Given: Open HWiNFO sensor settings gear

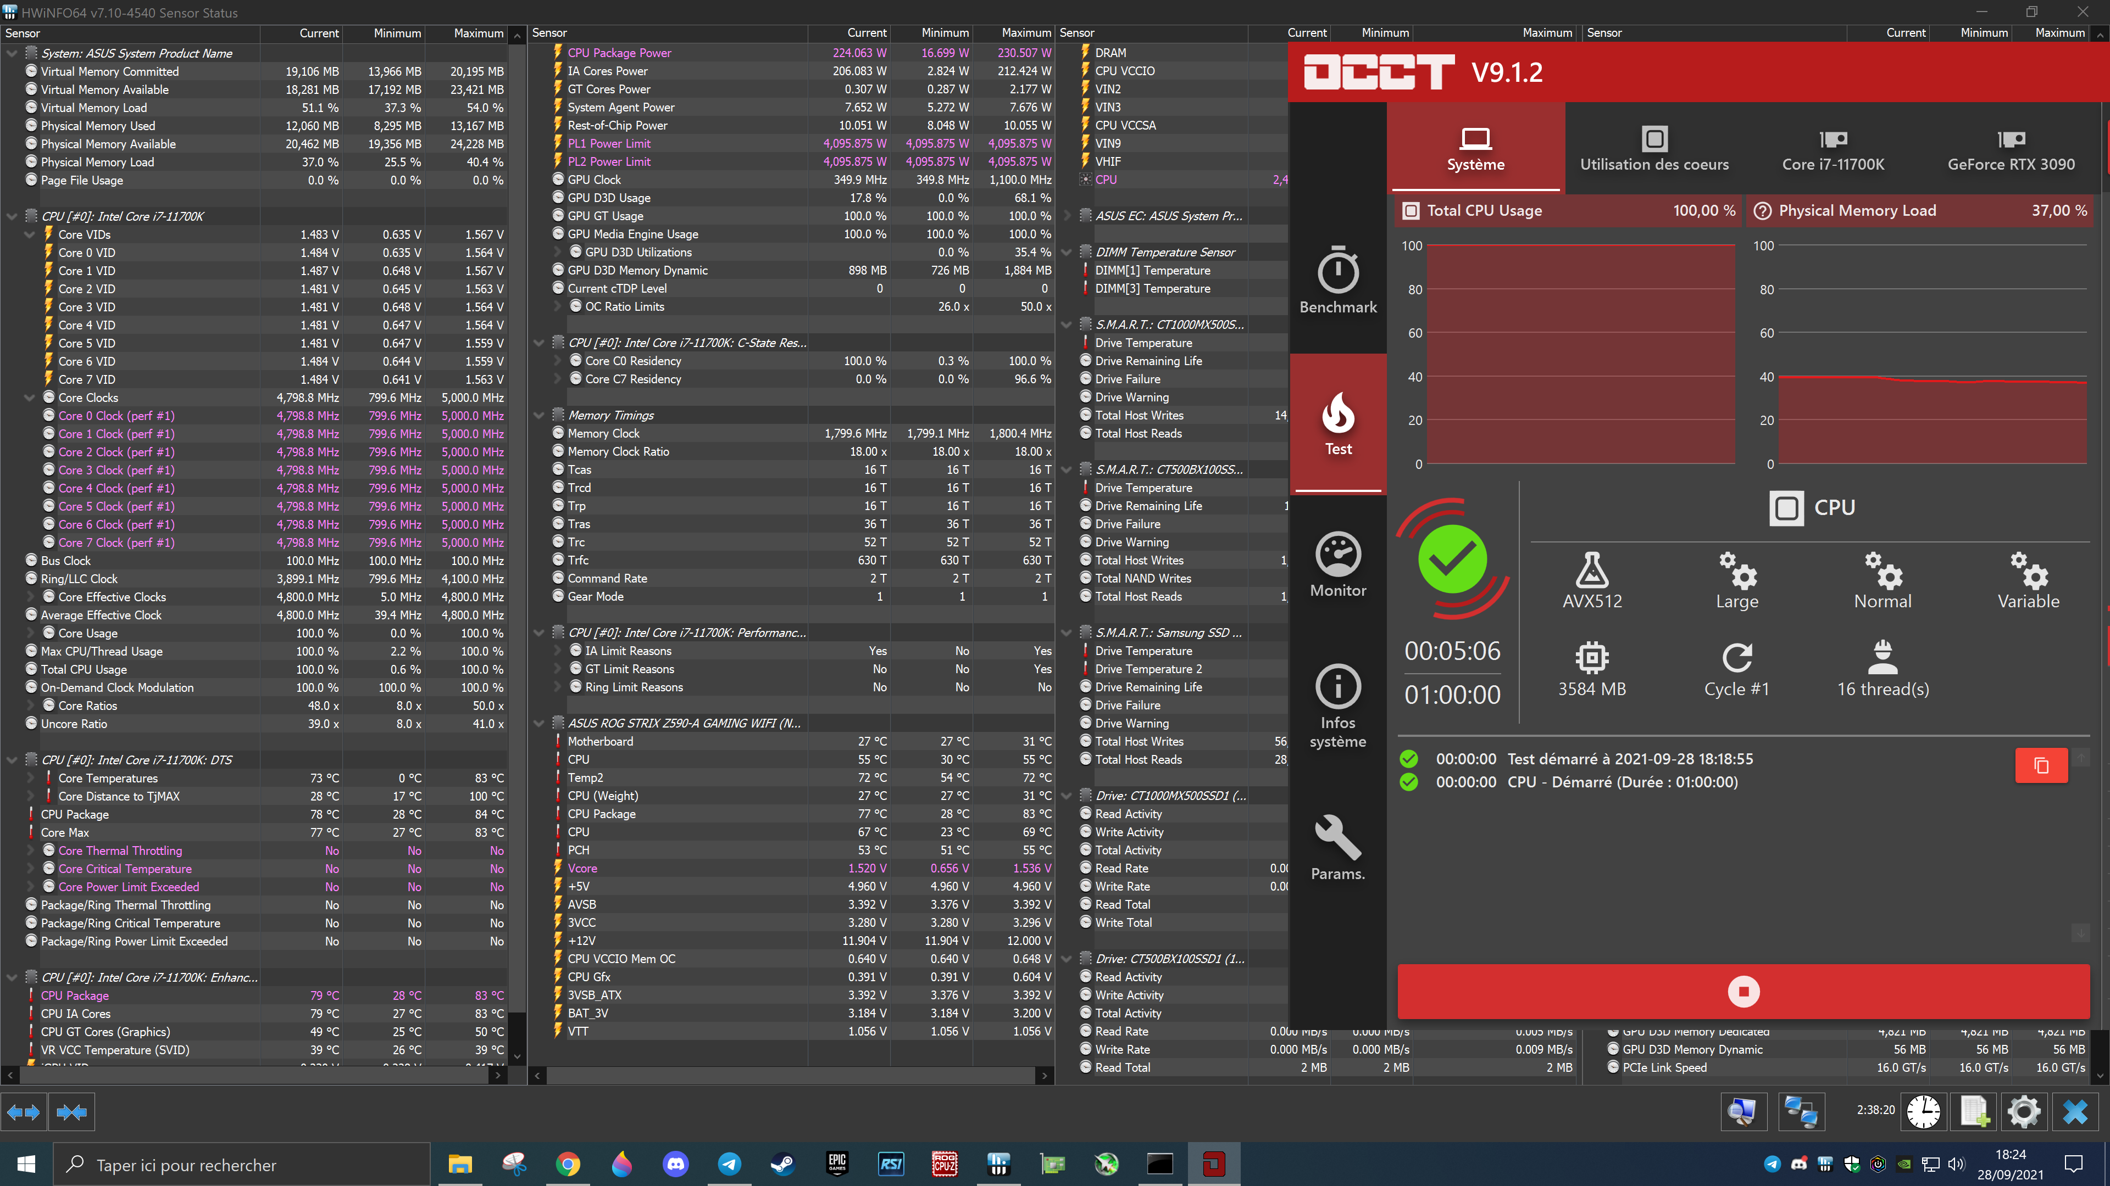Looking at the screenshot, I should 2024,1111.
